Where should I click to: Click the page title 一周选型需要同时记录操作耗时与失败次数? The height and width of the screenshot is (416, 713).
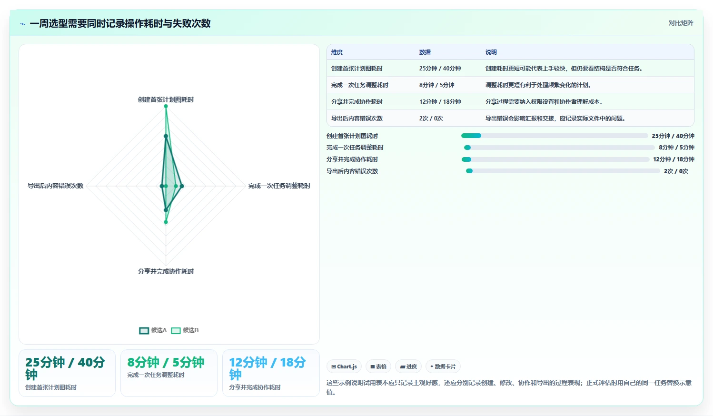120,24
